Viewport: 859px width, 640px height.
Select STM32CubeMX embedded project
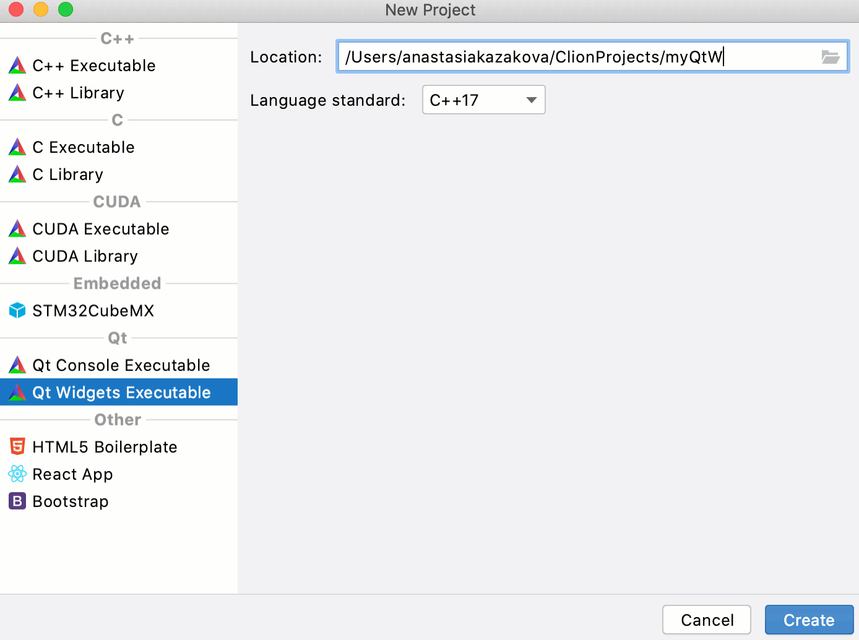[119, 310]
